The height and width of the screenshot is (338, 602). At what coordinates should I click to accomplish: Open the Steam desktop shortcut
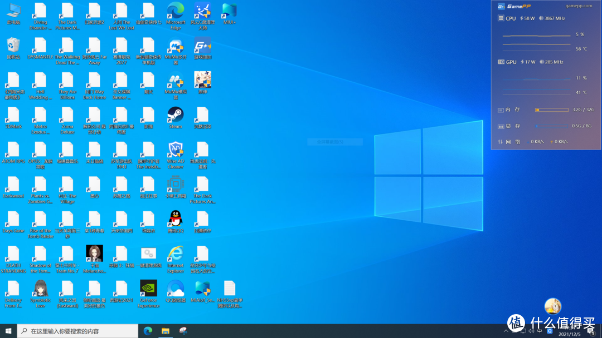pos(176,115)
